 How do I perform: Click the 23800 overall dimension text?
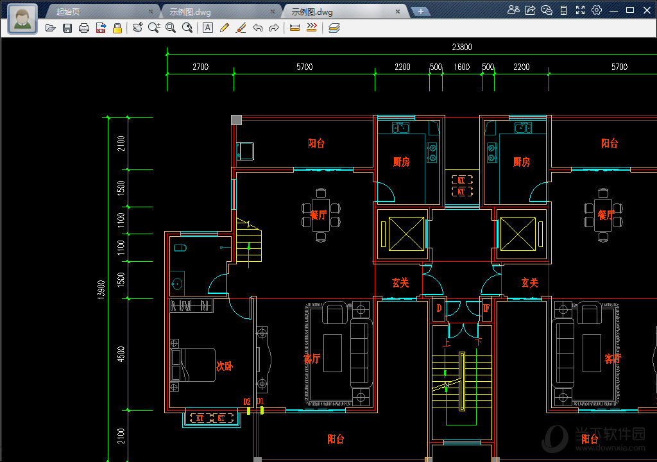462,47
